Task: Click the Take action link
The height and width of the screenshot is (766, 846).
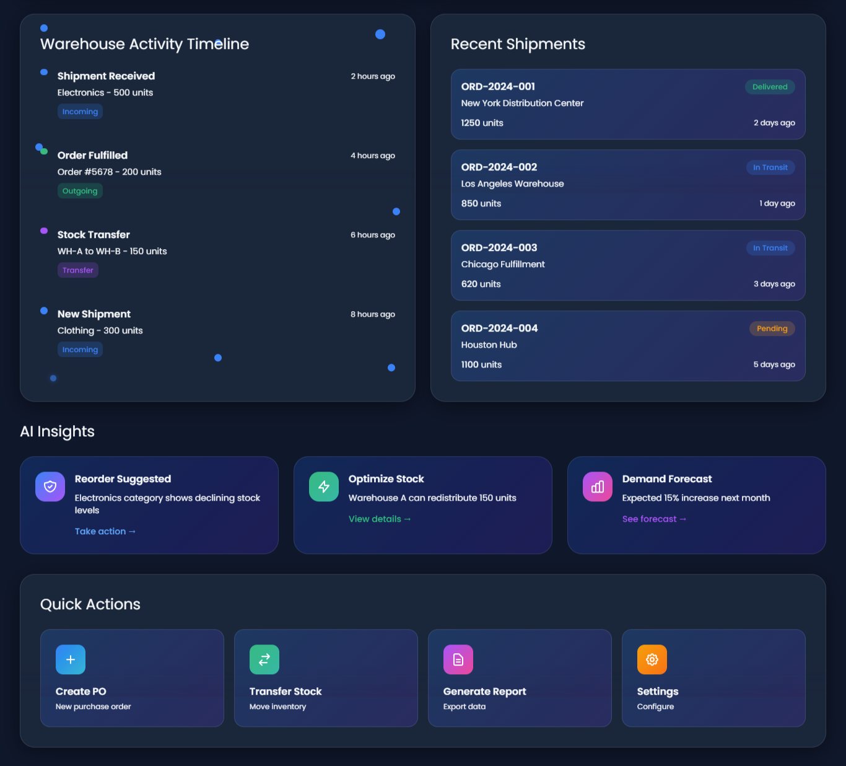Action: pos(105,531)
